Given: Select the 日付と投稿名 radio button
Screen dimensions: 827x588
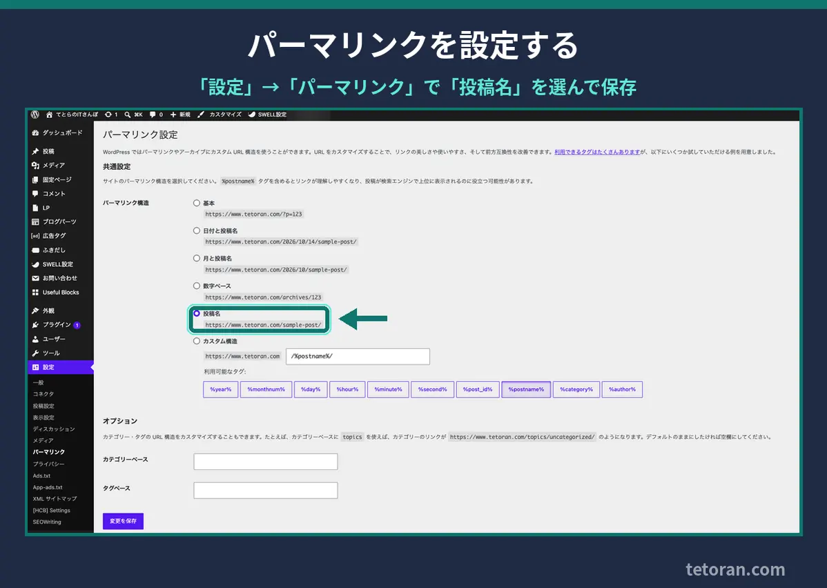Looking at the screenshot, I should pos(196,231).
